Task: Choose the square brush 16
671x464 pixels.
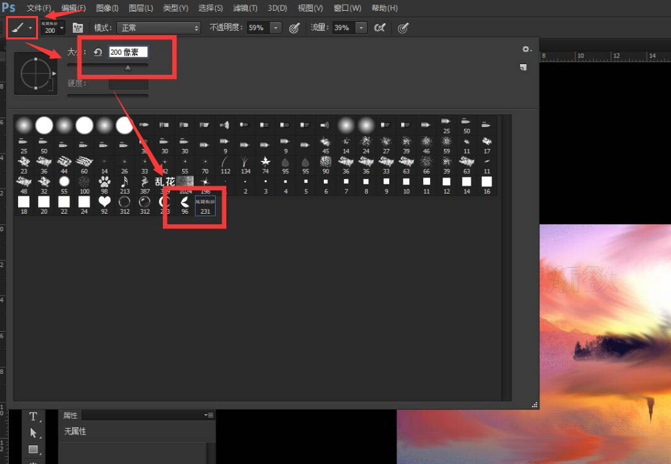Action: [487, 186]
